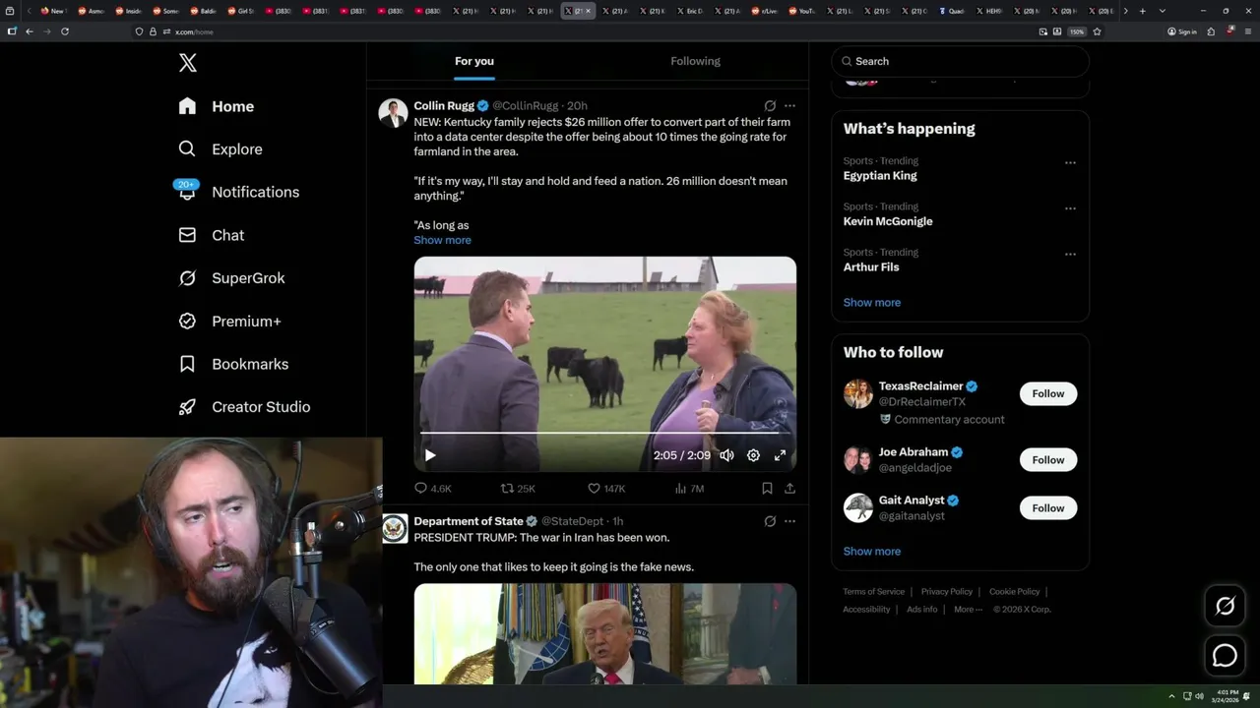Repost the Collin Rugg post (25K)

pyautogui.click(x=518, y=488)
